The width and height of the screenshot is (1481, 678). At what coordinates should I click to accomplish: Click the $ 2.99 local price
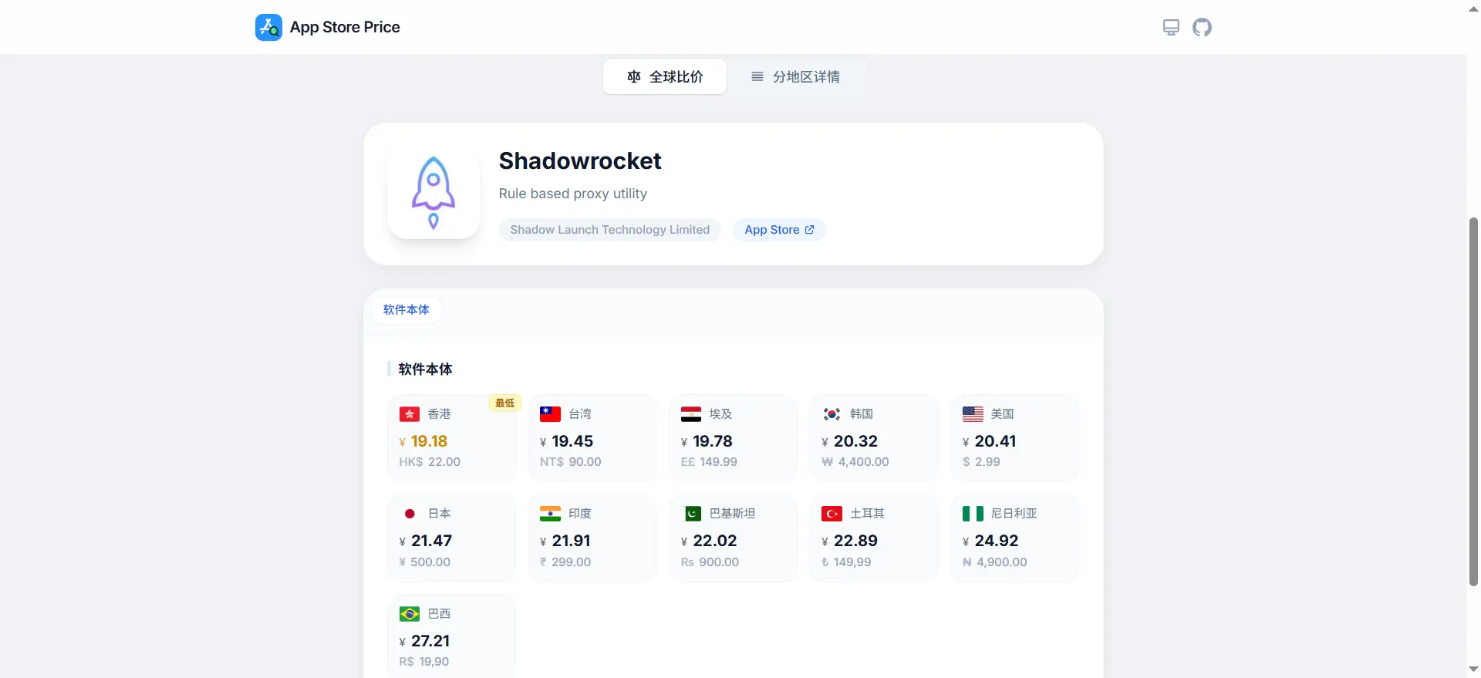click(981, 462)
